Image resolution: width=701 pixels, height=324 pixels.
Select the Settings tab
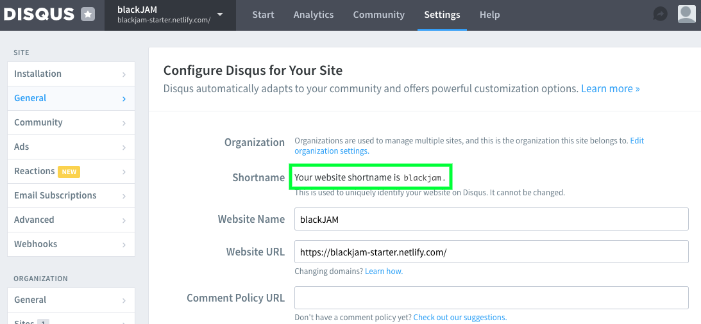442,15
